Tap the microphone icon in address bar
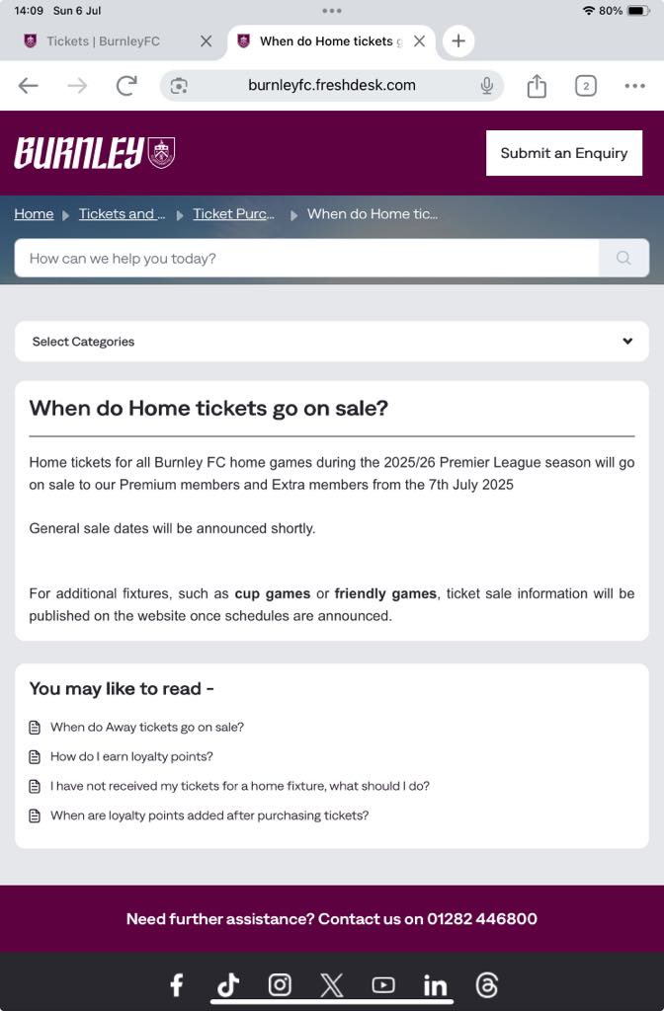This screenshot has height=1011, width=664. (x=487, y=86)
